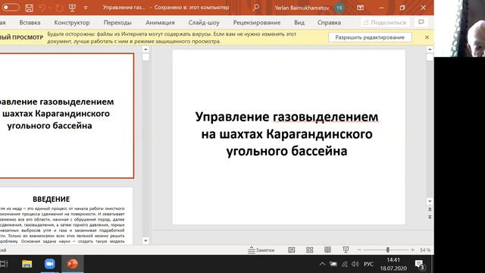Show hidden tray icons chevron
The width and height of the screenshot is (485, 273).
point(322,264)
